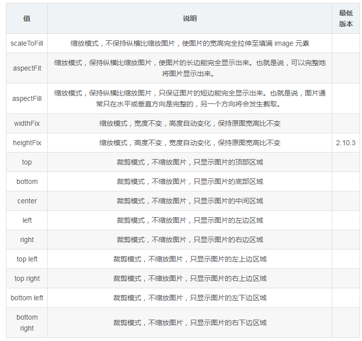Select the 'bottom left' value cell
This screenshot has height=341, width=362.
point(27,298)
